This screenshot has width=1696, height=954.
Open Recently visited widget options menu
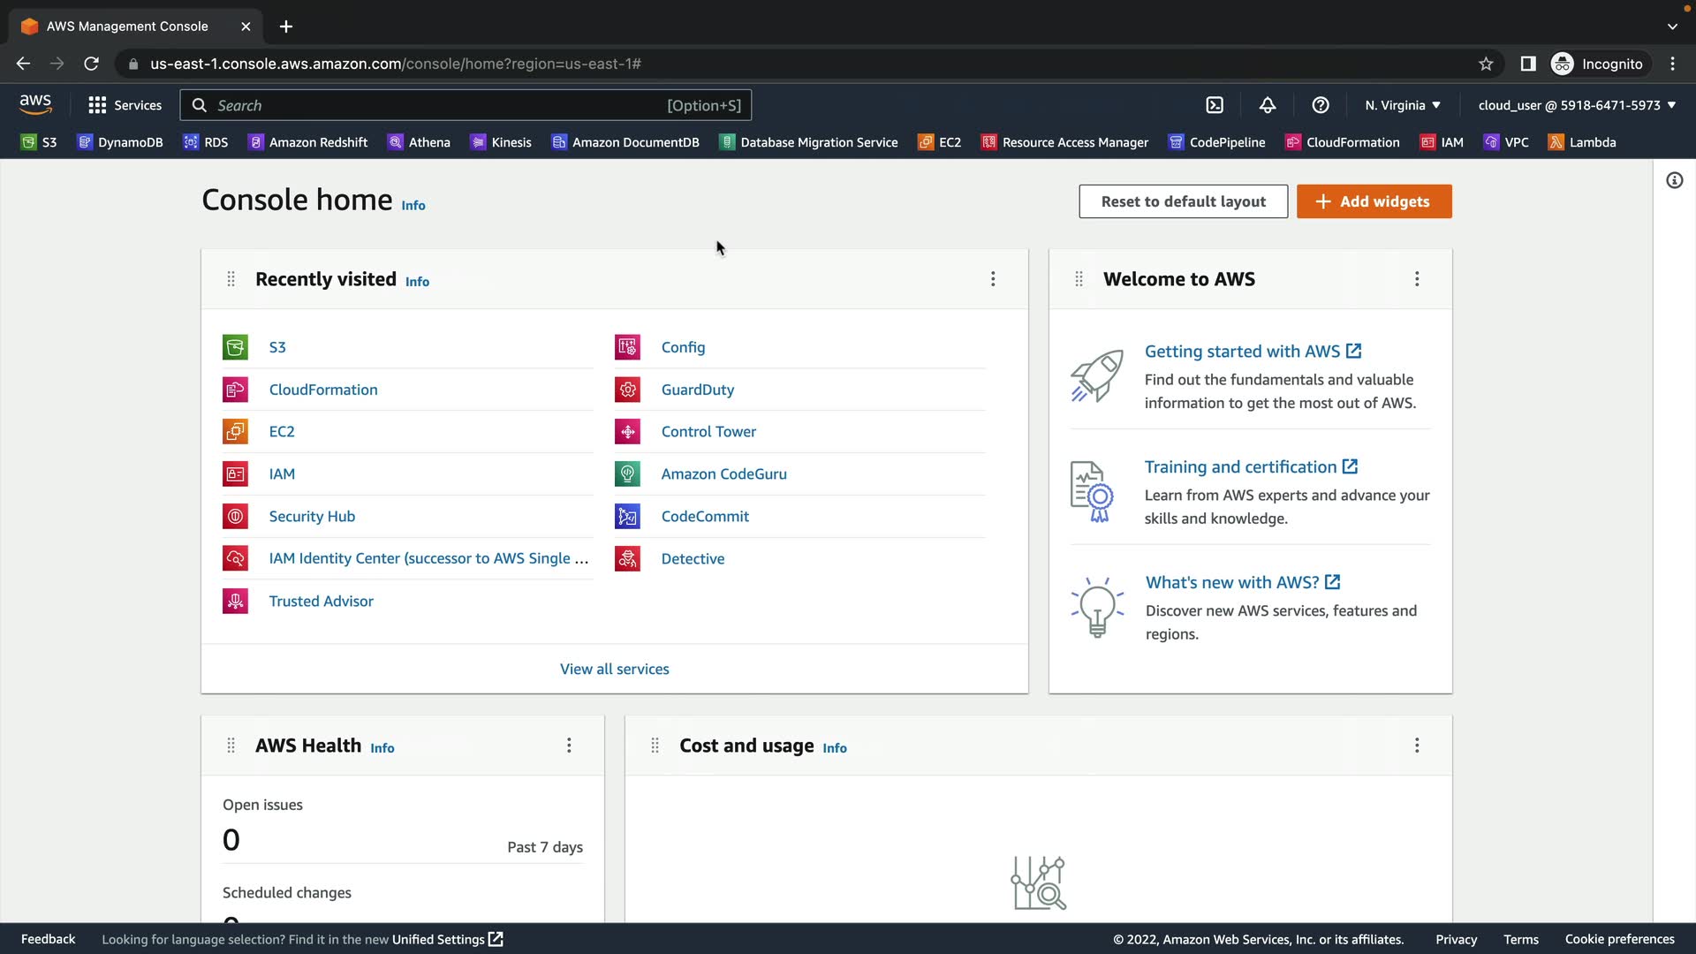coord(993,279)
